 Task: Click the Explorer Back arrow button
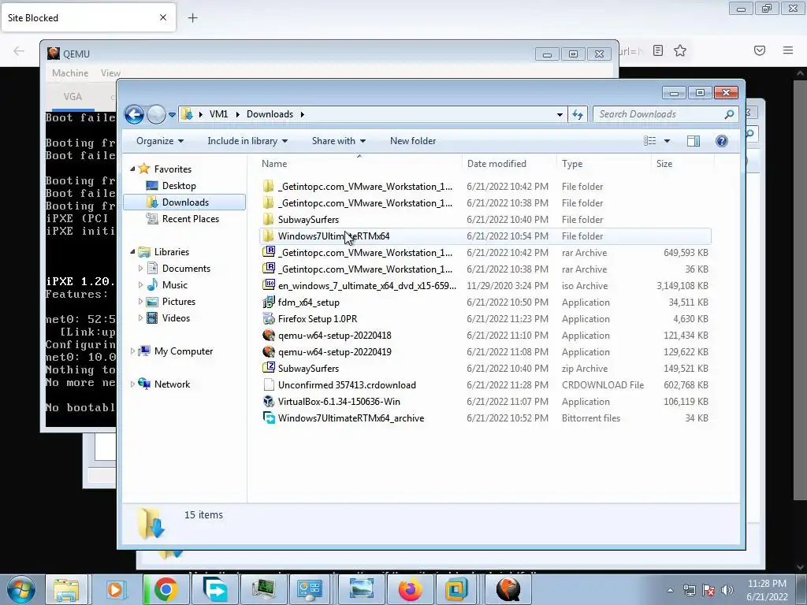134,114
